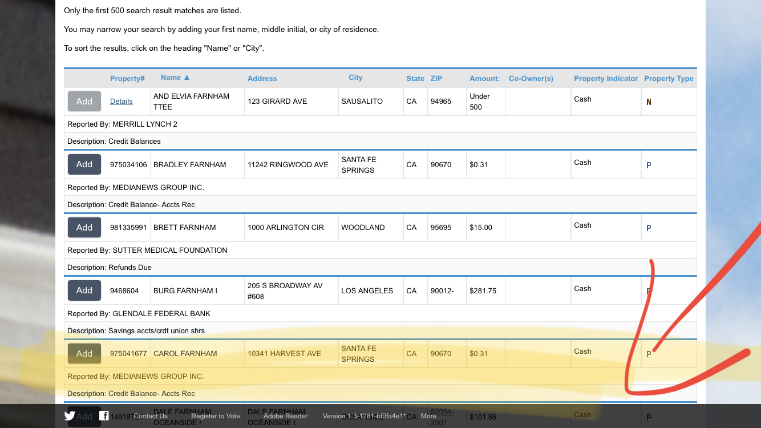Click city LOS ANGELES cell
This screenshot has width=761, height=428.
(x=371, y=290)
